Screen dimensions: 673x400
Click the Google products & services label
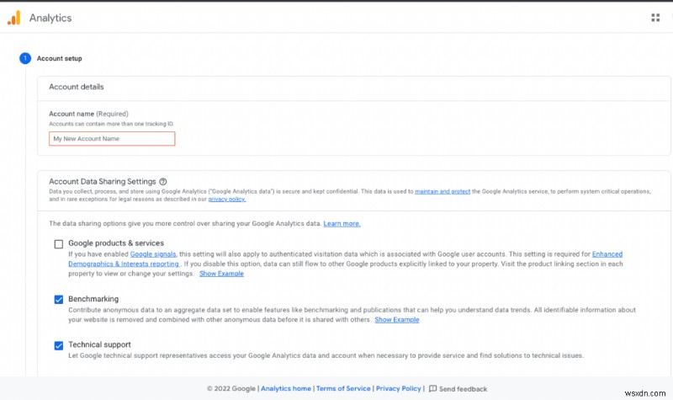click(x=116, y=243)
